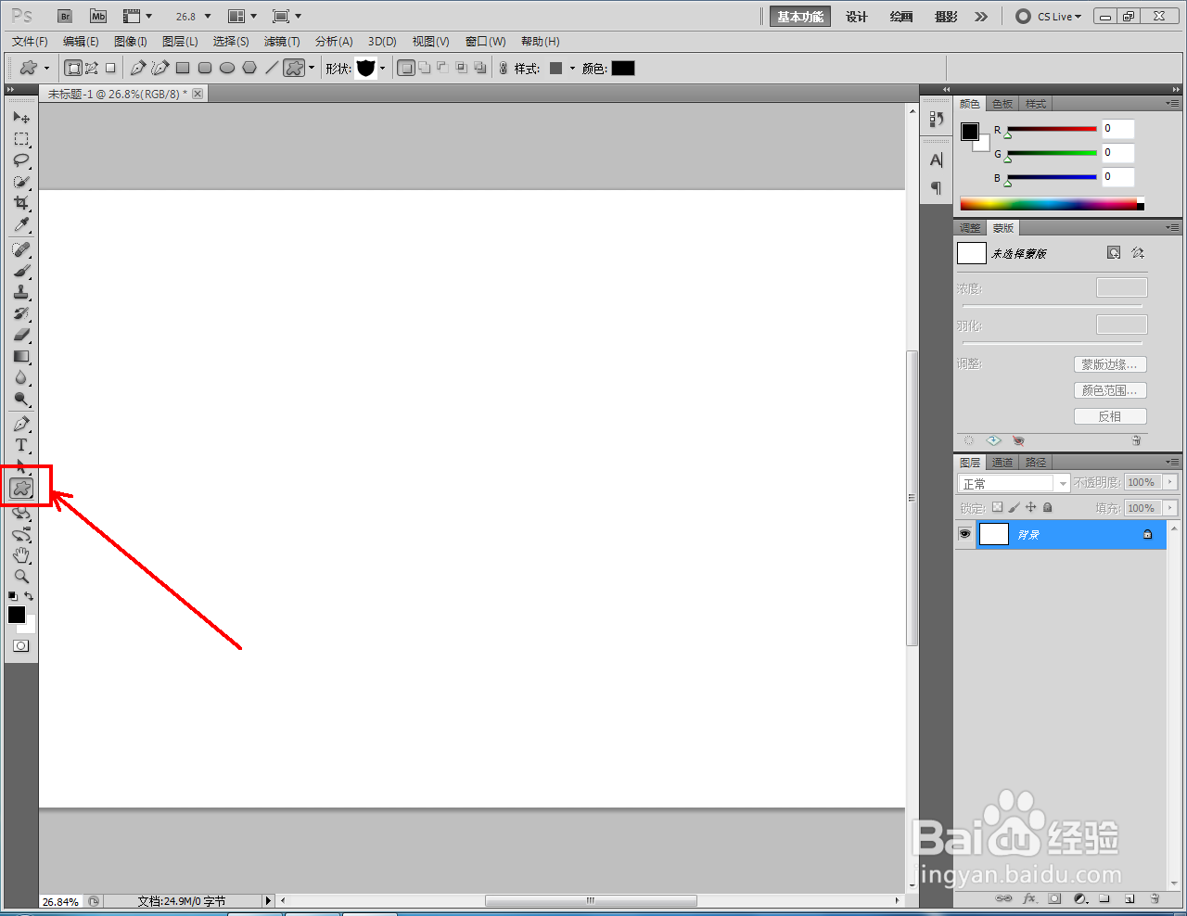Select the Quick Selection tool
The width and height of the screenshot is (1187, 916).
(x=21, y=182)
